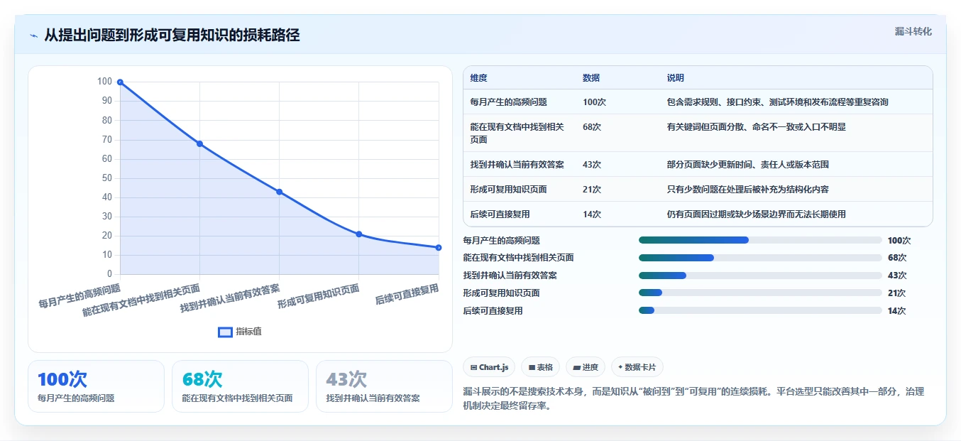Select the 进度 tag chip
Image resolution: width=961 pixels, height=441 pixels.
(x=586, y=367)
